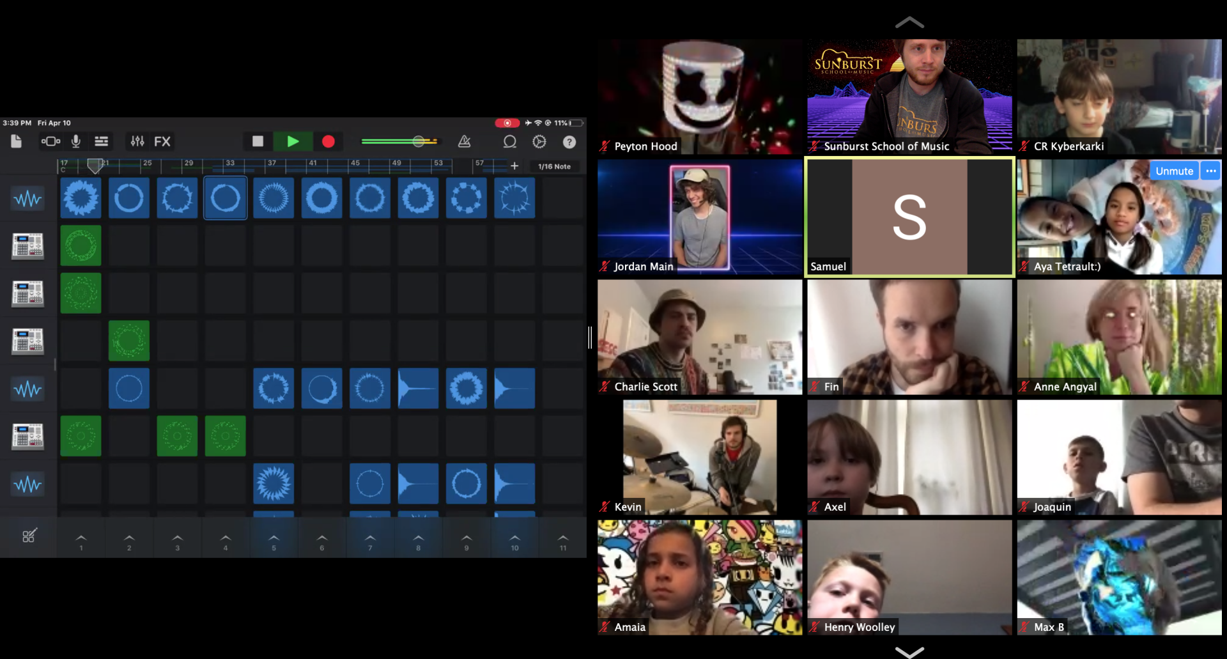Image resolution: width=1227 pixels, height=659 pixels.
Task: Select Henry Woolley's video tile
Action: pyautogui.click(x=909, y=577)
